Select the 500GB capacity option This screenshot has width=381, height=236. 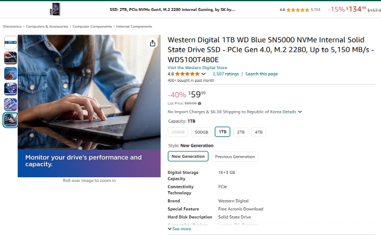[x=201, y=132]
